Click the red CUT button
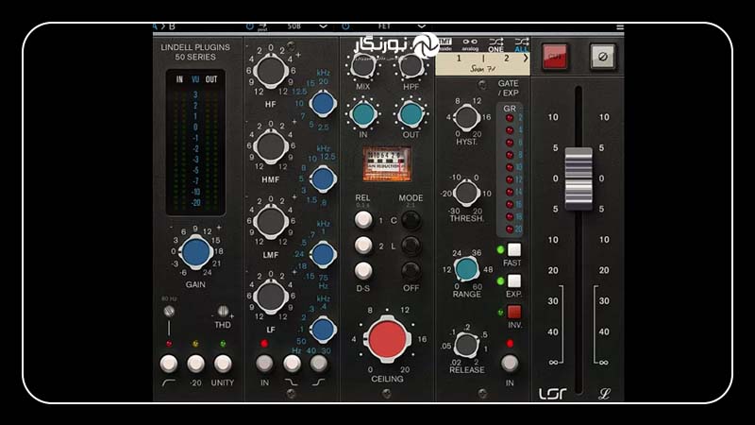This screenshot has height=425, width=755. point(555,57)
